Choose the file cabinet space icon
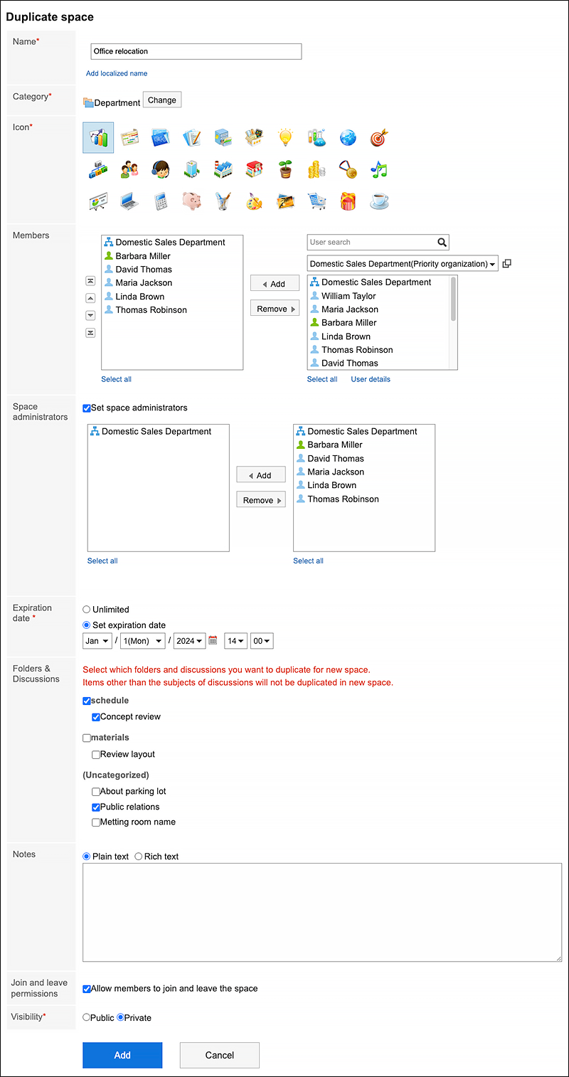The width and height of the screenshot is (569, 1077). pyautogui.click(x=223, y=138)
